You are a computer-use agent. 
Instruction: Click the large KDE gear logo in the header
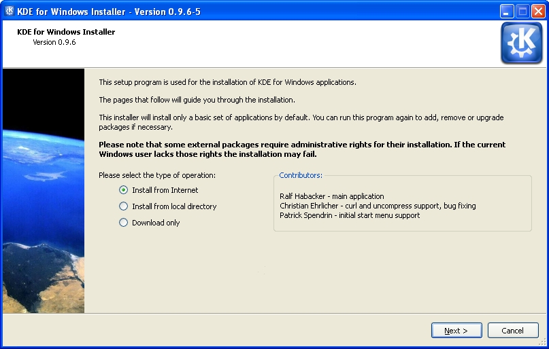tap(521, 43)
